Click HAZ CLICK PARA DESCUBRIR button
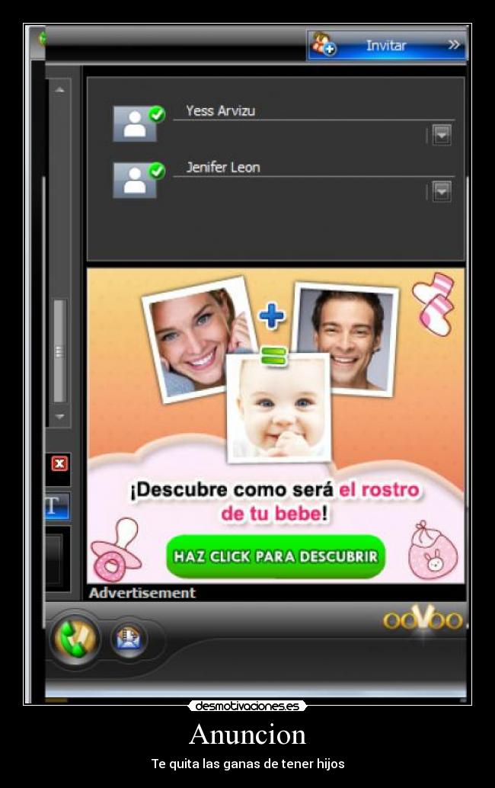Viewport: 495px width, 788px height. point(276,556)
